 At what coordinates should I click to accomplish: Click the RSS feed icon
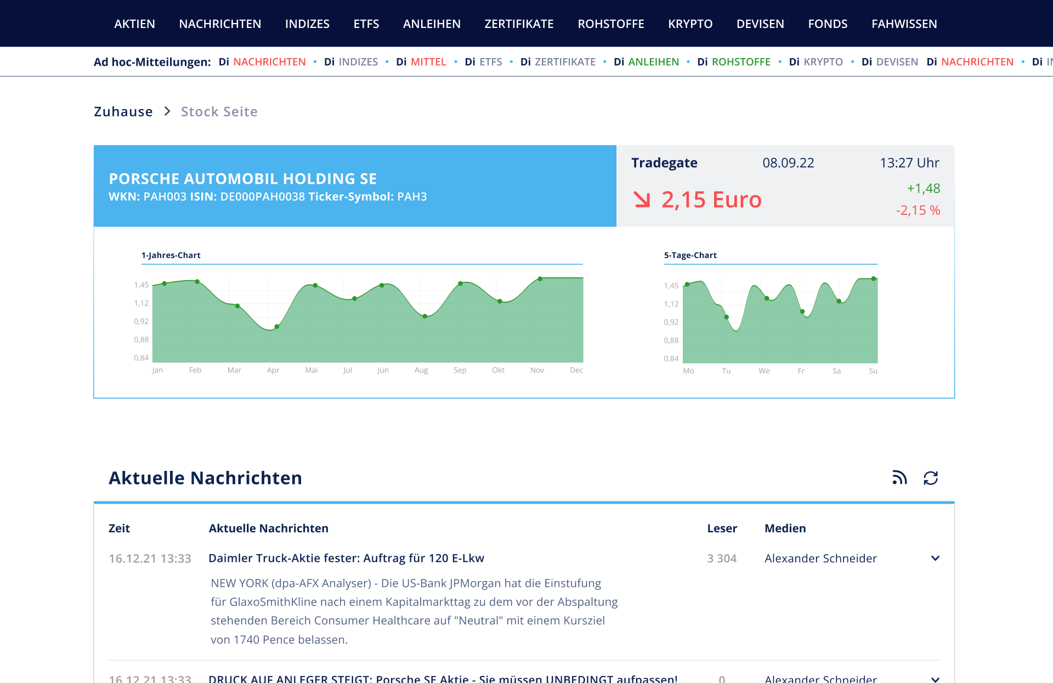(899, 478)
